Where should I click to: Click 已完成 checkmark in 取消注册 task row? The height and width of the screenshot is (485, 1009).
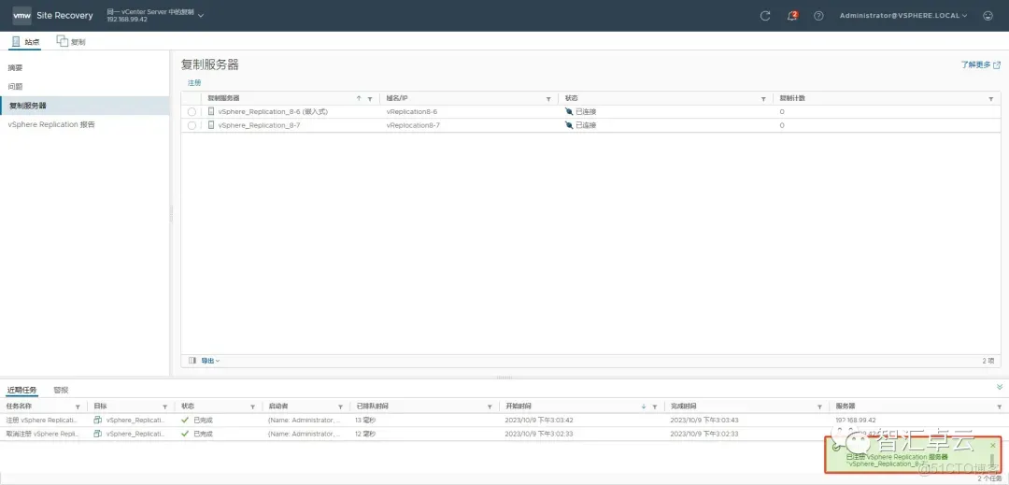click(x=185, y=434)
